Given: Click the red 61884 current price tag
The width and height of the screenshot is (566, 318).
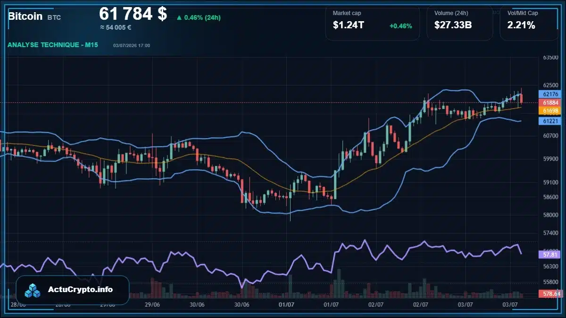Looking at the screenshot, I should (x=549, y=102).
